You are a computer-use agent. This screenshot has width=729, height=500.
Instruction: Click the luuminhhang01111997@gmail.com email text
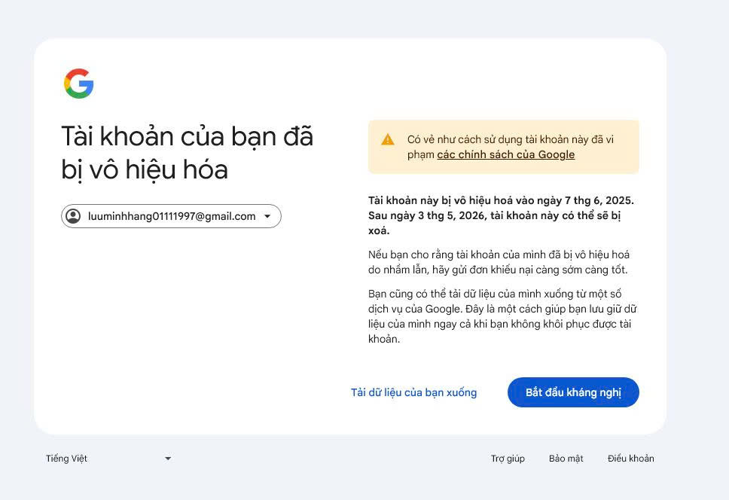[x=172, y=216]
